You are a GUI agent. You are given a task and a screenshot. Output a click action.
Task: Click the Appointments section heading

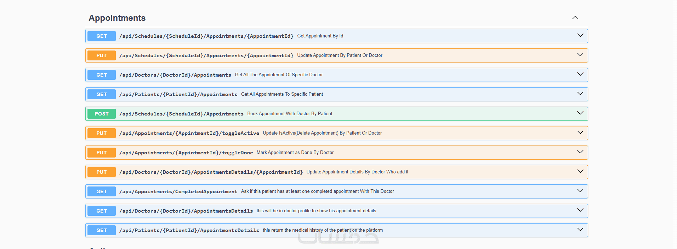tap(117, 18)
